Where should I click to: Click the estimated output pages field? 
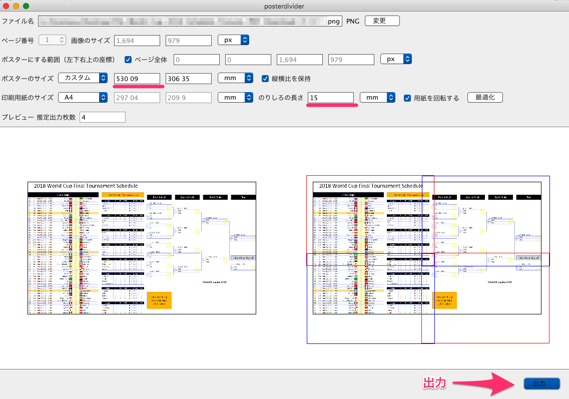(102, 117)
